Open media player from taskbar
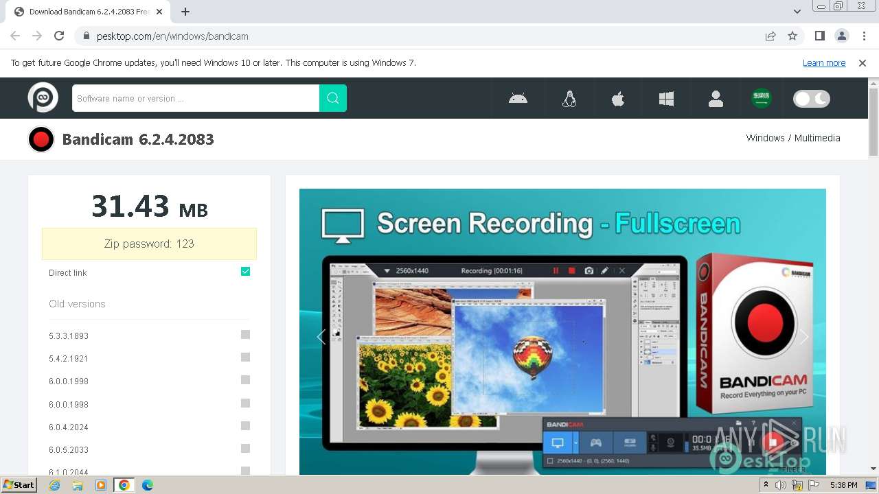The width and height of the screenshot is (879, 494). tap(101, 485)
